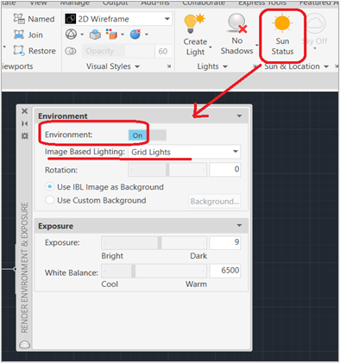Click the overlapping circles opacity icon
The width and height of the screenshot is (340, 363).
71,51
